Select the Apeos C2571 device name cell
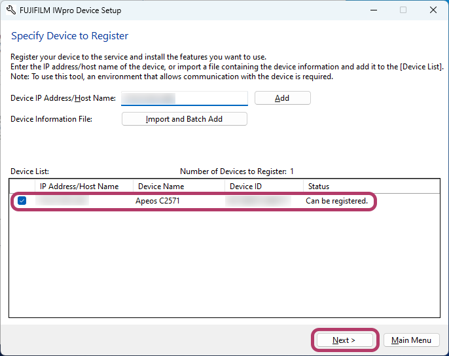The image size is (449, 356). [158, 201]
